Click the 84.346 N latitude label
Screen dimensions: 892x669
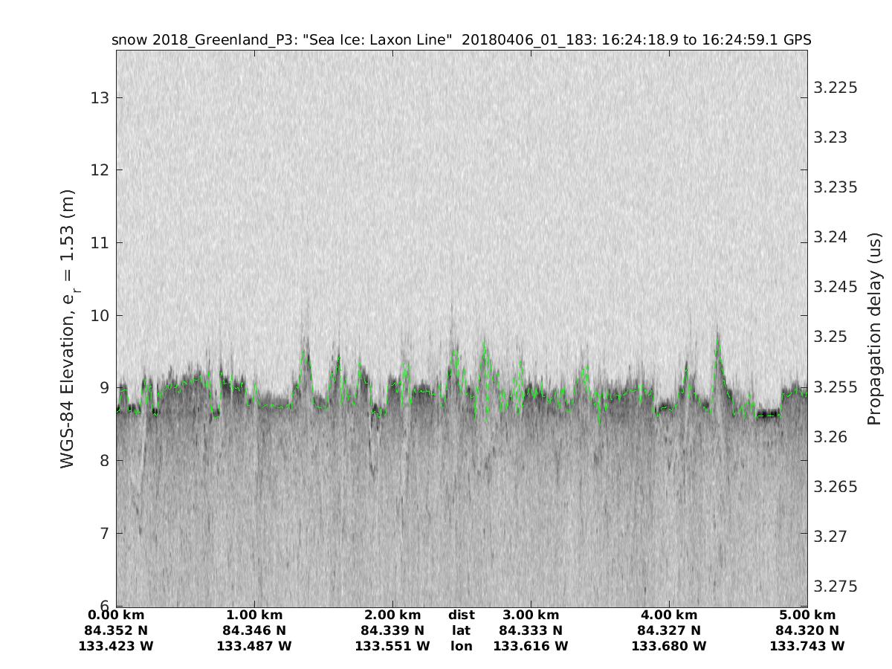(254, 630)
